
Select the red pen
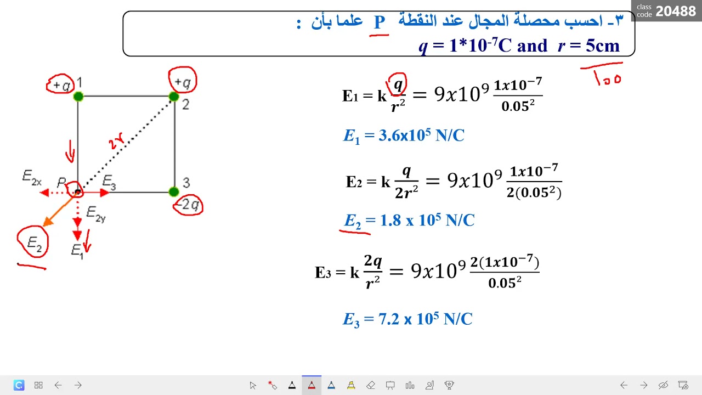(312, 385)
